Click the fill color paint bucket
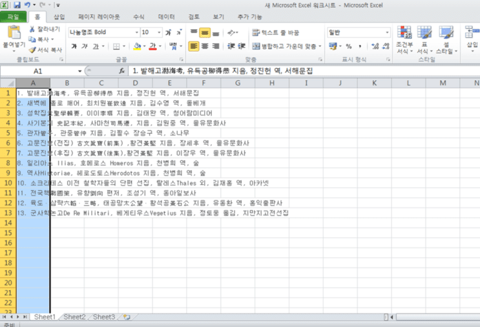 click(138, 47)
